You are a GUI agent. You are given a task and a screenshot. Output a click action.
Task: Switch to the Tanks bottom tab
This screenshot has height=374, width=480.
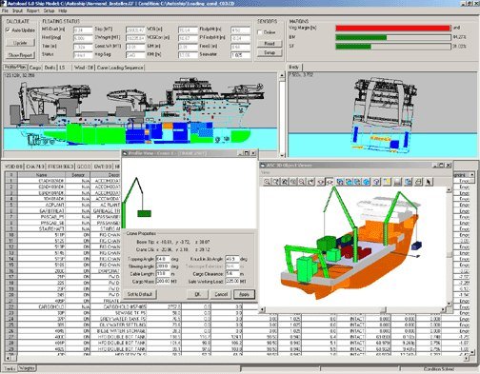click(x=10, y=369)
